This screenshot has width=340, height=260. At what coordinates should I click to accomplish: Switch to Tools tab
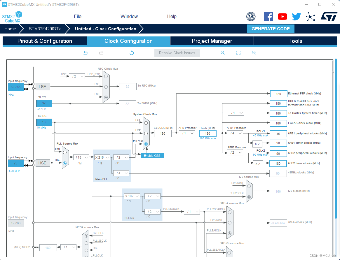pyautogui.click(x=295, y=41)
